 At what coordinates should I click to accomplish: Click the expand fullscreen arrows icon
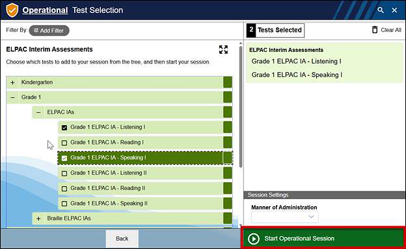click(223, 49)
